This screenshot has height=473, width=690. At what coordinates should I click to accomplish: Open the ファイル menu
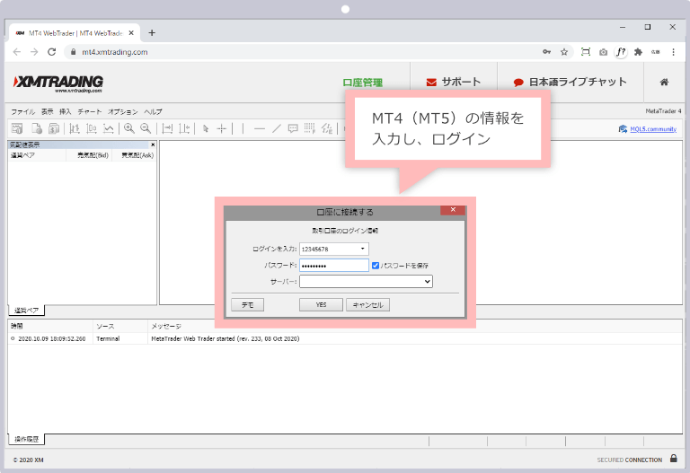pos(22,111)
